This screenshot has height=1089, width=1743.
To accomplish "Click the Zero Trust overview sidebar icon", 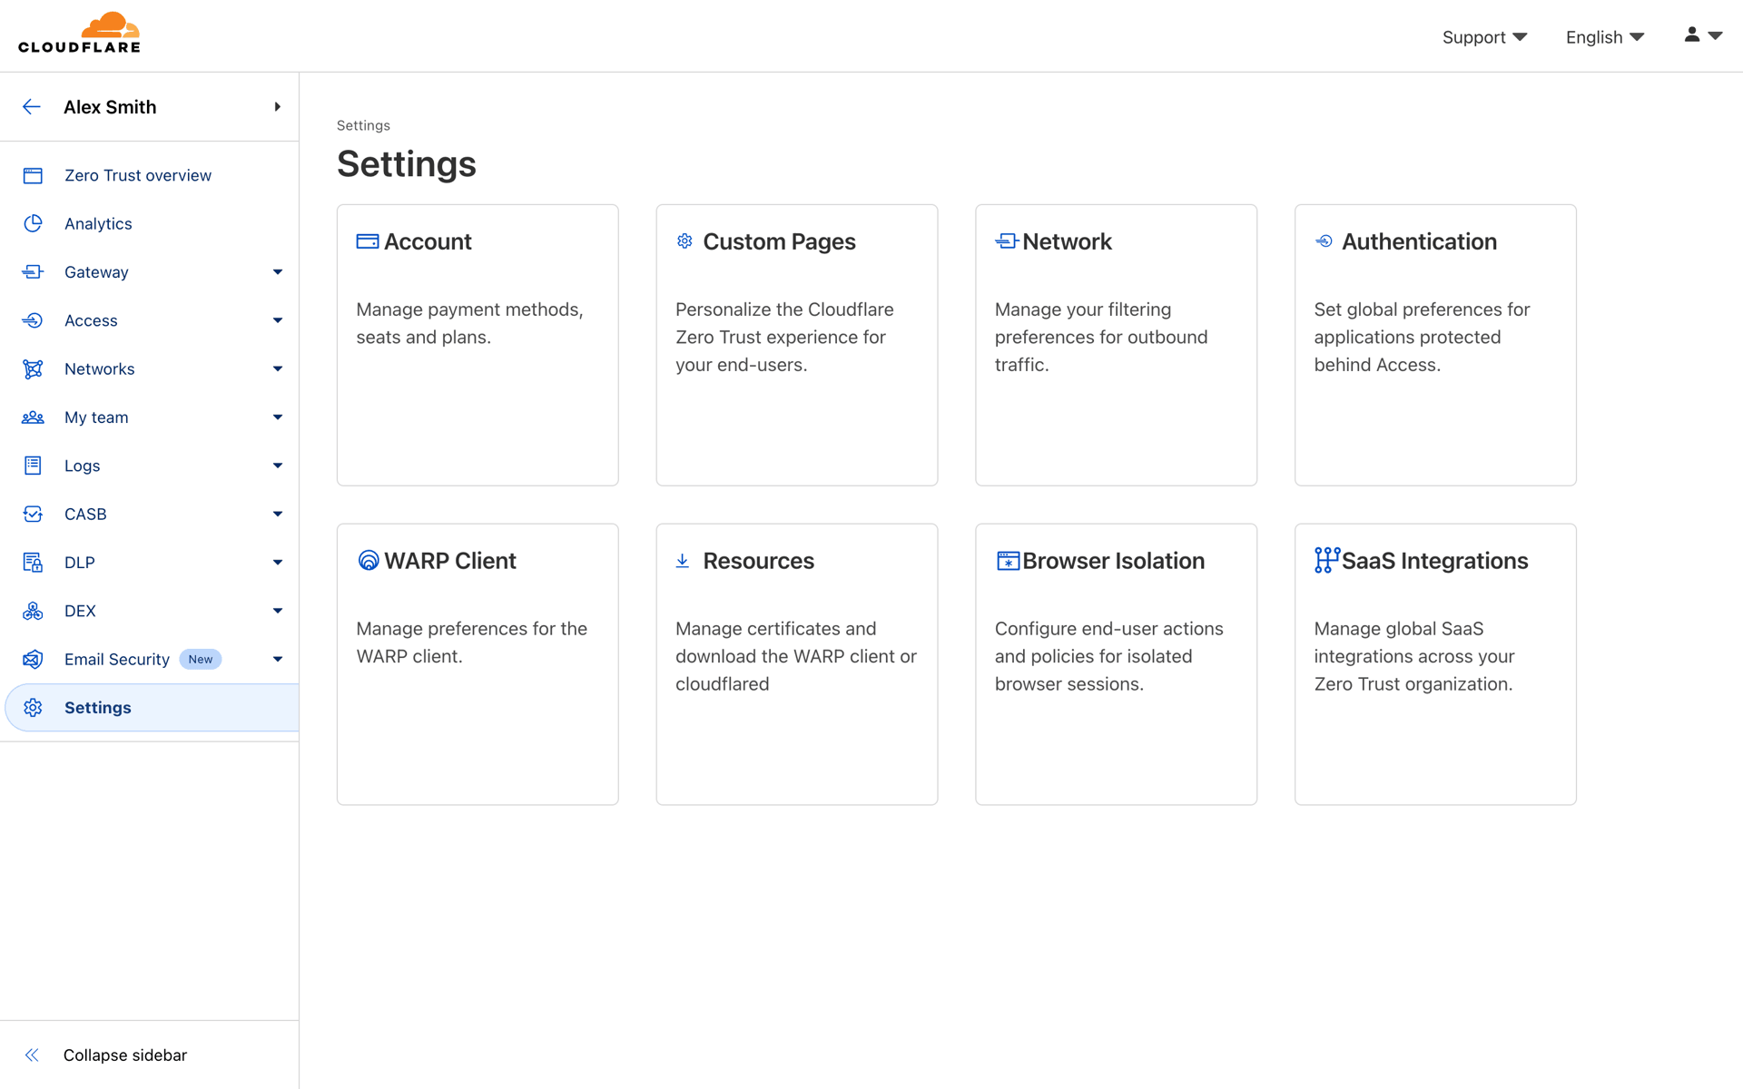I will 33,175.
